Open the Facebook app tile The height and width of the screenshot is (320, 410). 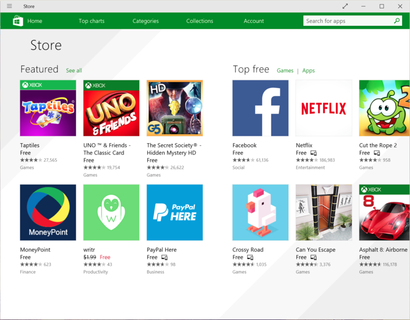(261, 108)
